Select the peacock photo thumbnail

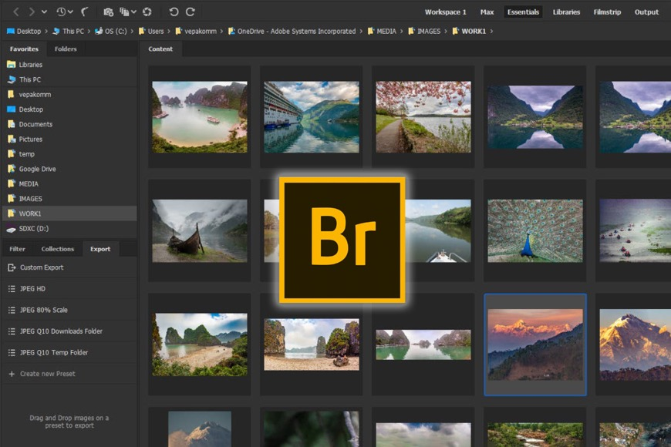point(535,230)
